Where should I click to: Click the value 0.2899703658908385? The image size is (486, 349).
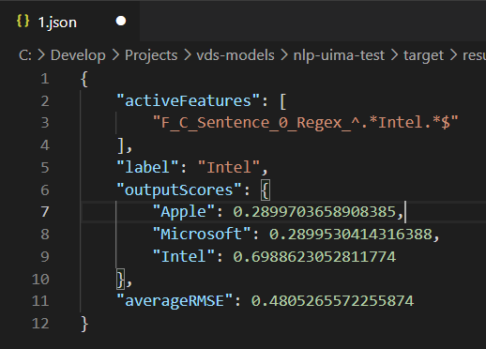314,212
